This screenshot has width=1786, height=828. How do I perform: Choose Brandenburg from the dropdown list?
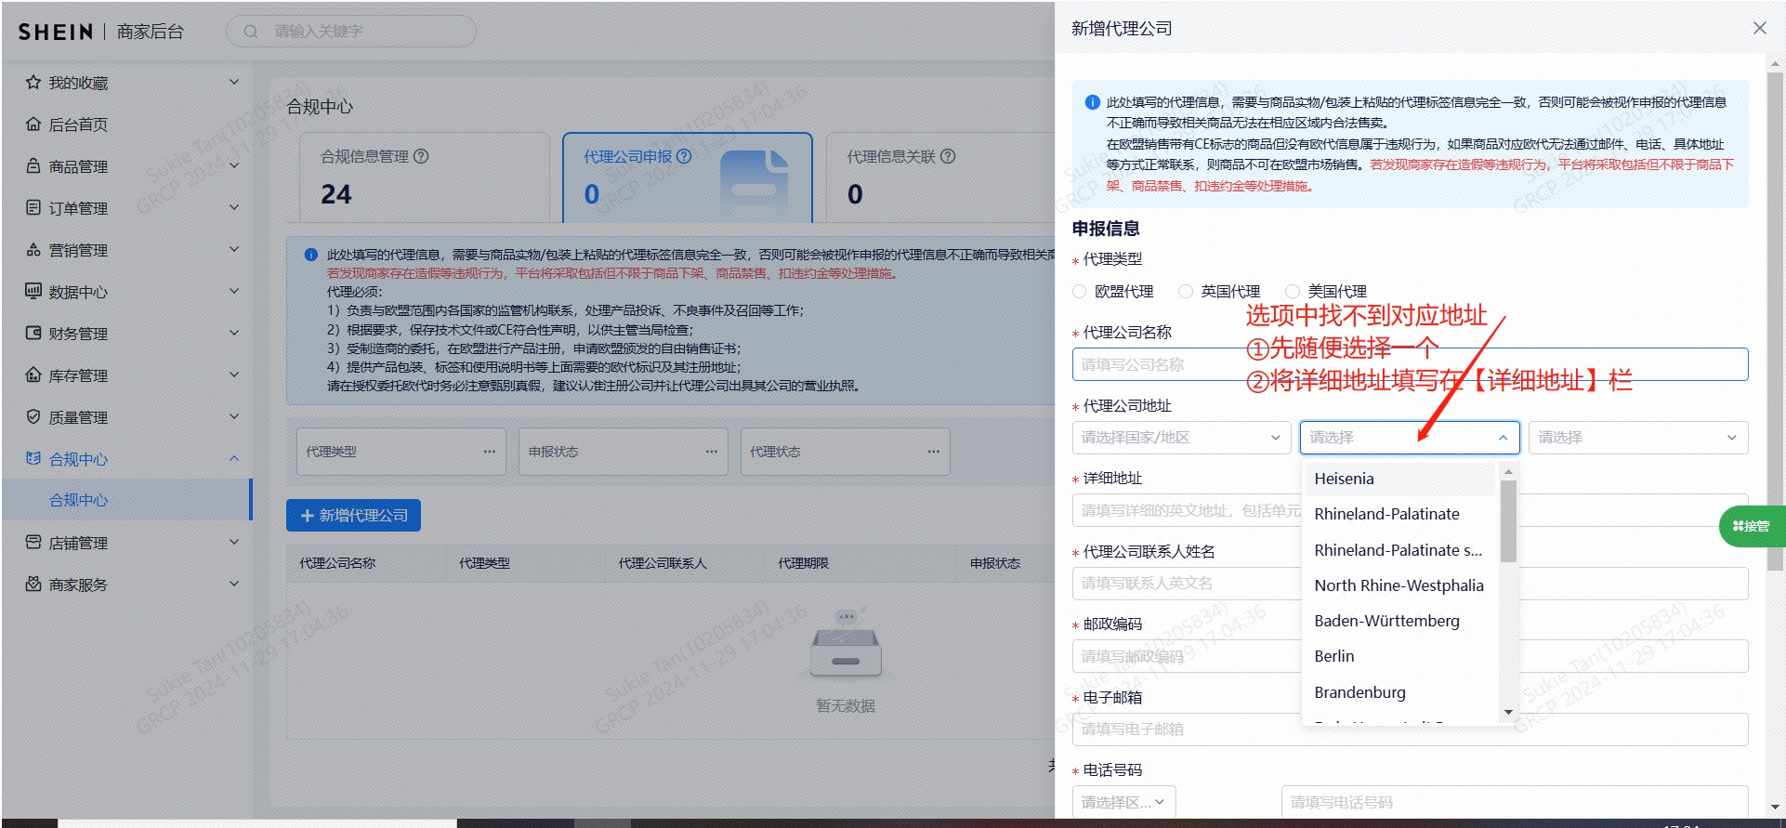point(1400,692)
